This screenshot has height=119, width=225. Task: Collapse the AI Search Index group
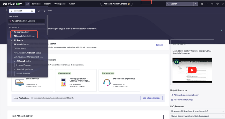click(x=15, y=61)
